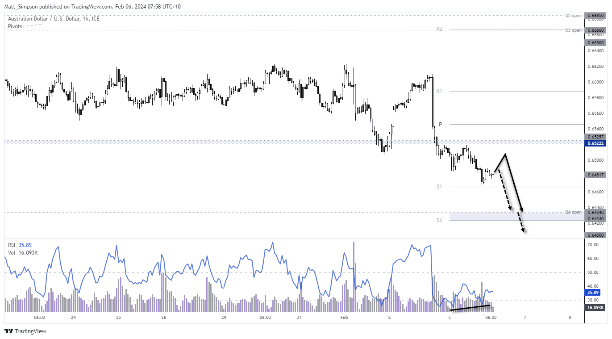Click the S2 pivot label
This screenshot has height=339, width=612.
point(439,220)
